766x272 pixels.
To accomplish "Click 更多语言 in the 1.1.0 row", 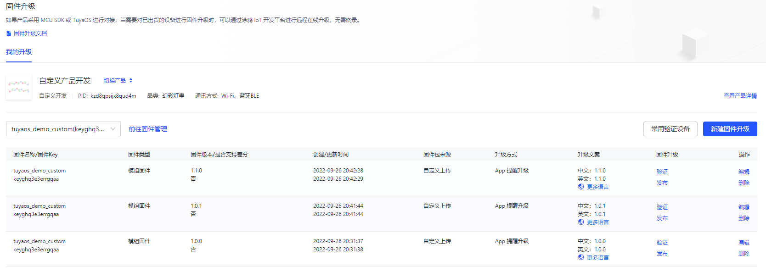I will coord(598,187).
